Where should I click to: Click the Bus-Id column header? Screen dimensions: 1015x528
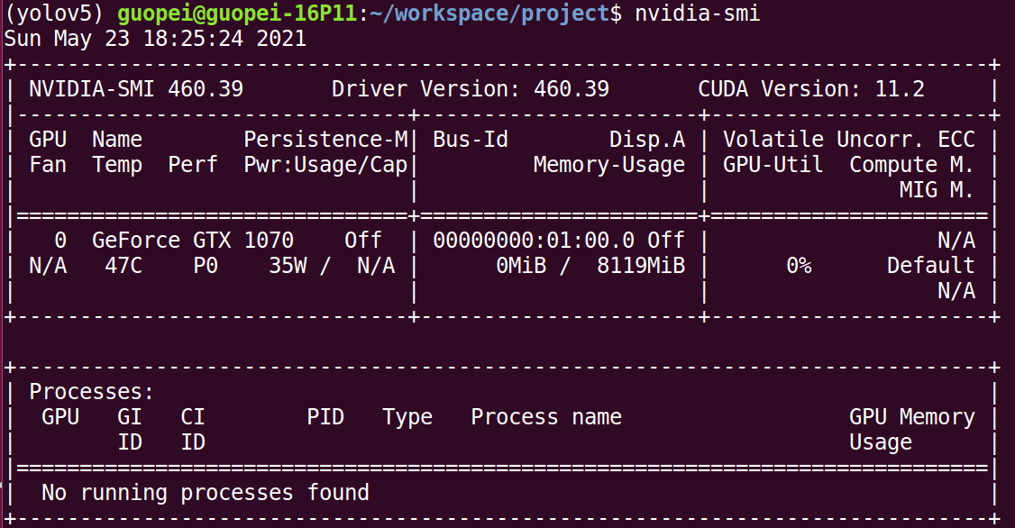[x=471, y=139]
